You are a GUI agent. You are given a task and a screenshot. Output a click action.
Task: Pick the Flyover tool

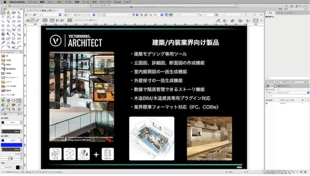coord(14,13)
